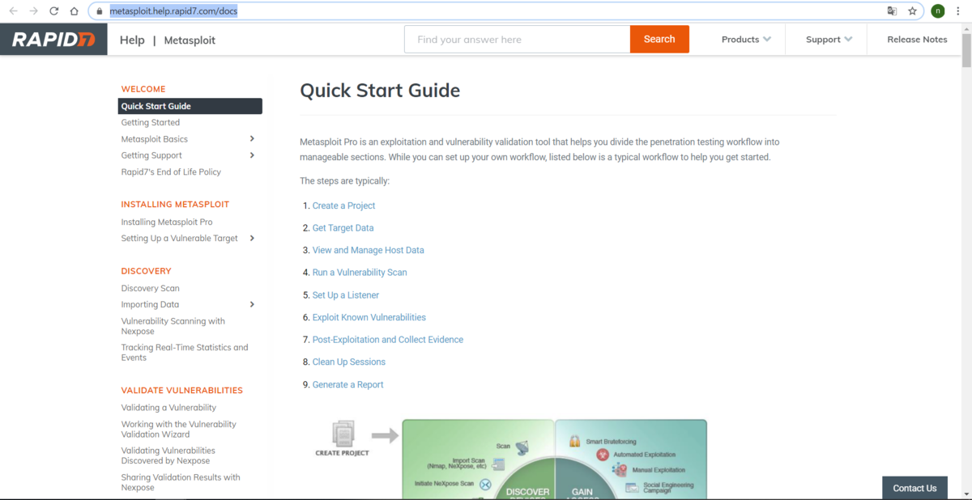Open the browser home page icon

[x=75, y=11]
